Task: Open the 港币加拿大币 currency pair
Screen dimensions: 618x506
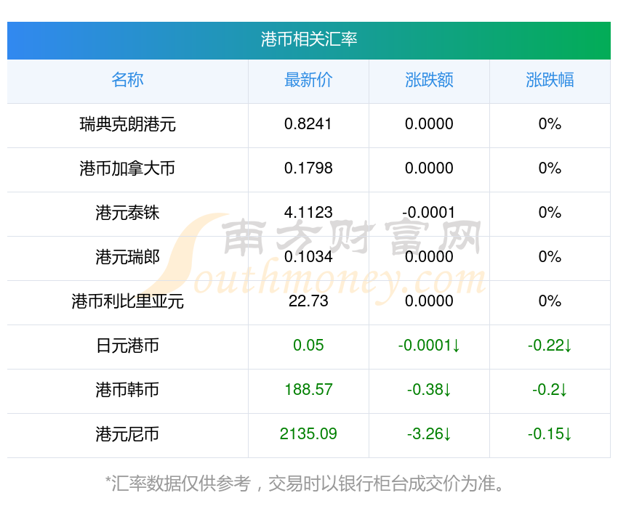Action: tap(127, 168)
